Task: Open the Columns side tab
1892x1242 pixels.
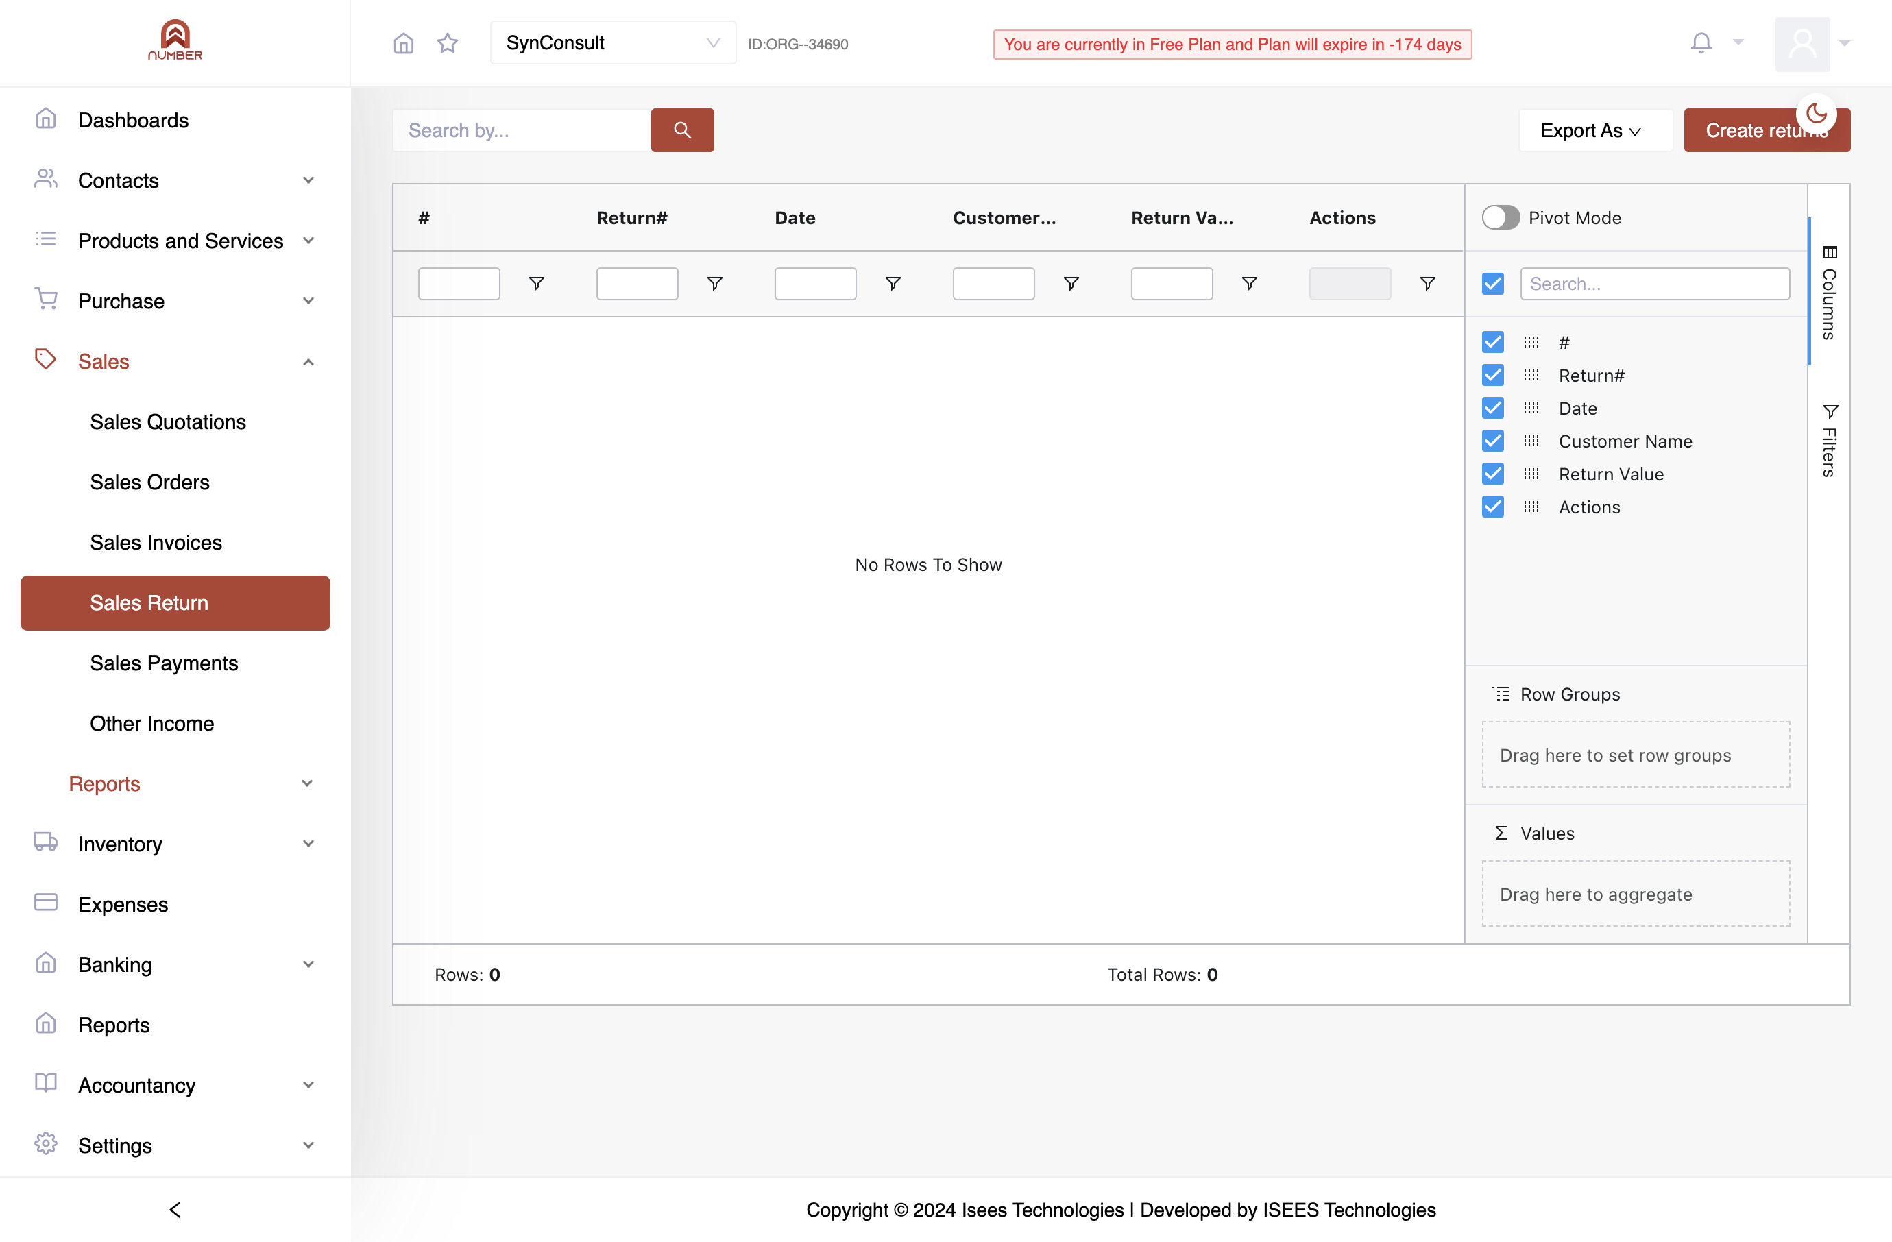Action: 1829,293
